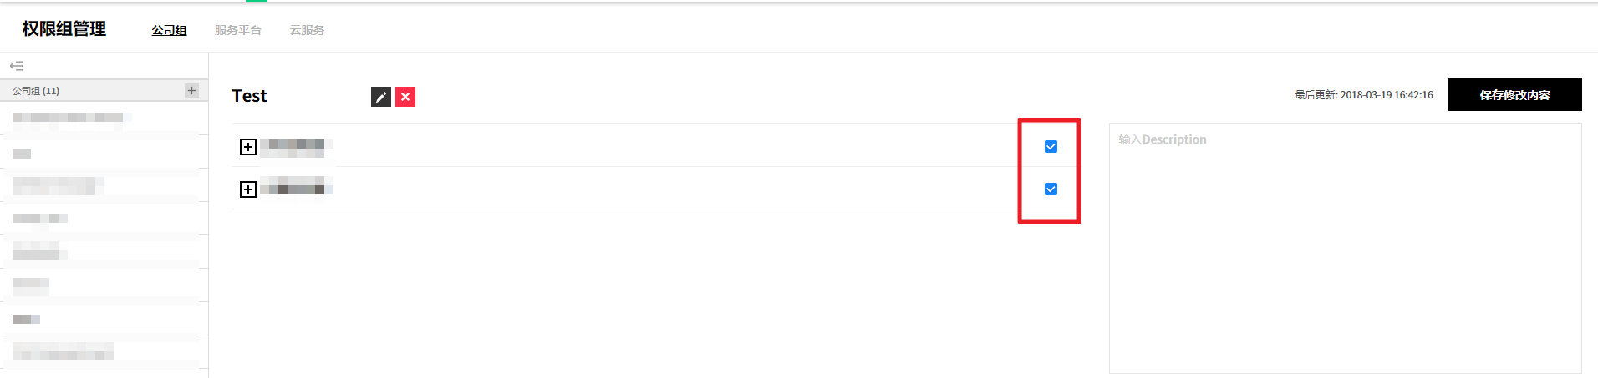Image resolution: width=1598 pixels, height=378 pixels.
Task: Select the last visible company group in sidebar
Action: click(x=63, y=352)
